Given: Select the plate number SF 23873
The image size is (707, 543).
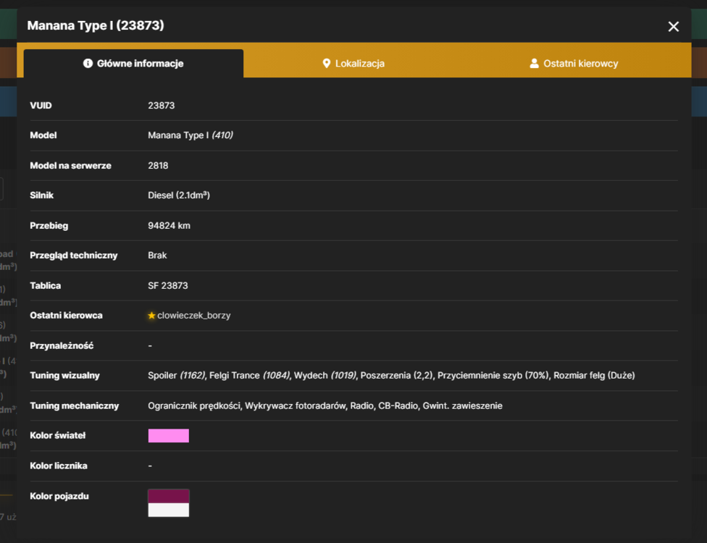Looking at the screenshot, I should click(168, 286).
